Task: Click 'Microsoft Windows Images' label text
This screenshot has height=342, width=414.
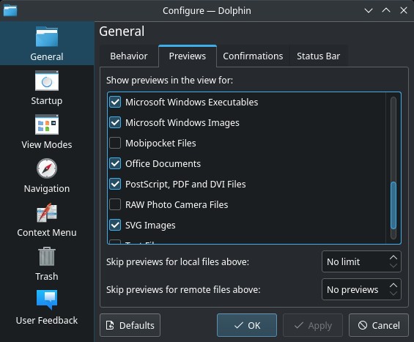Action: (x=182, y=122)
